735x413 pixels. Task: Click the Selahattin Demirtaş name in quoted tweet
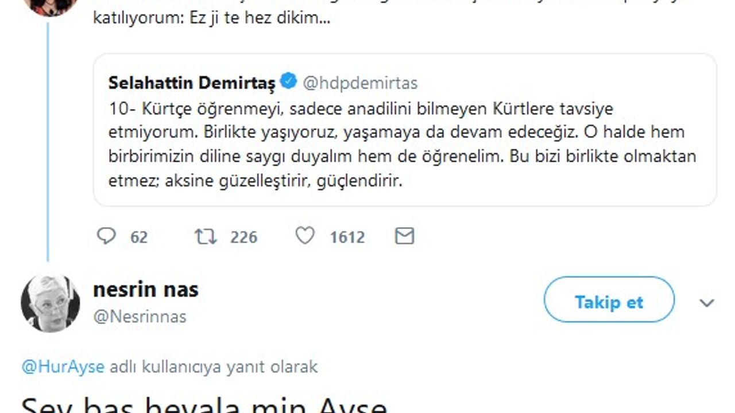click(192, 83)
